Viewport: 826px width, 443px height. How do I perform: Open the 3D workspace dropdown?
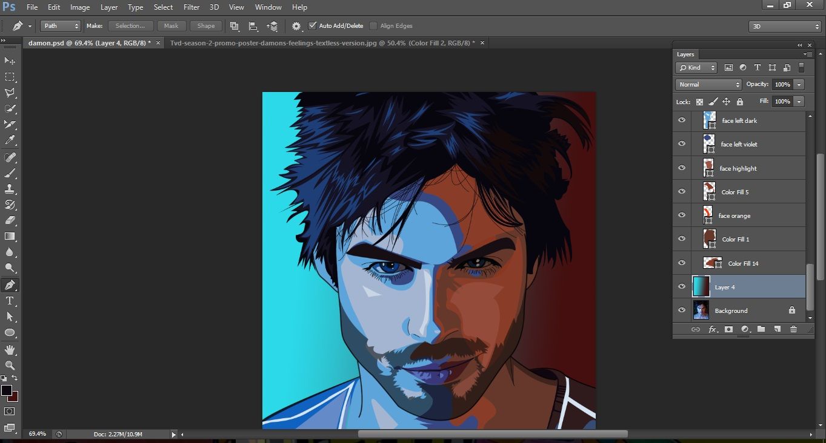[x=785, y=27]
